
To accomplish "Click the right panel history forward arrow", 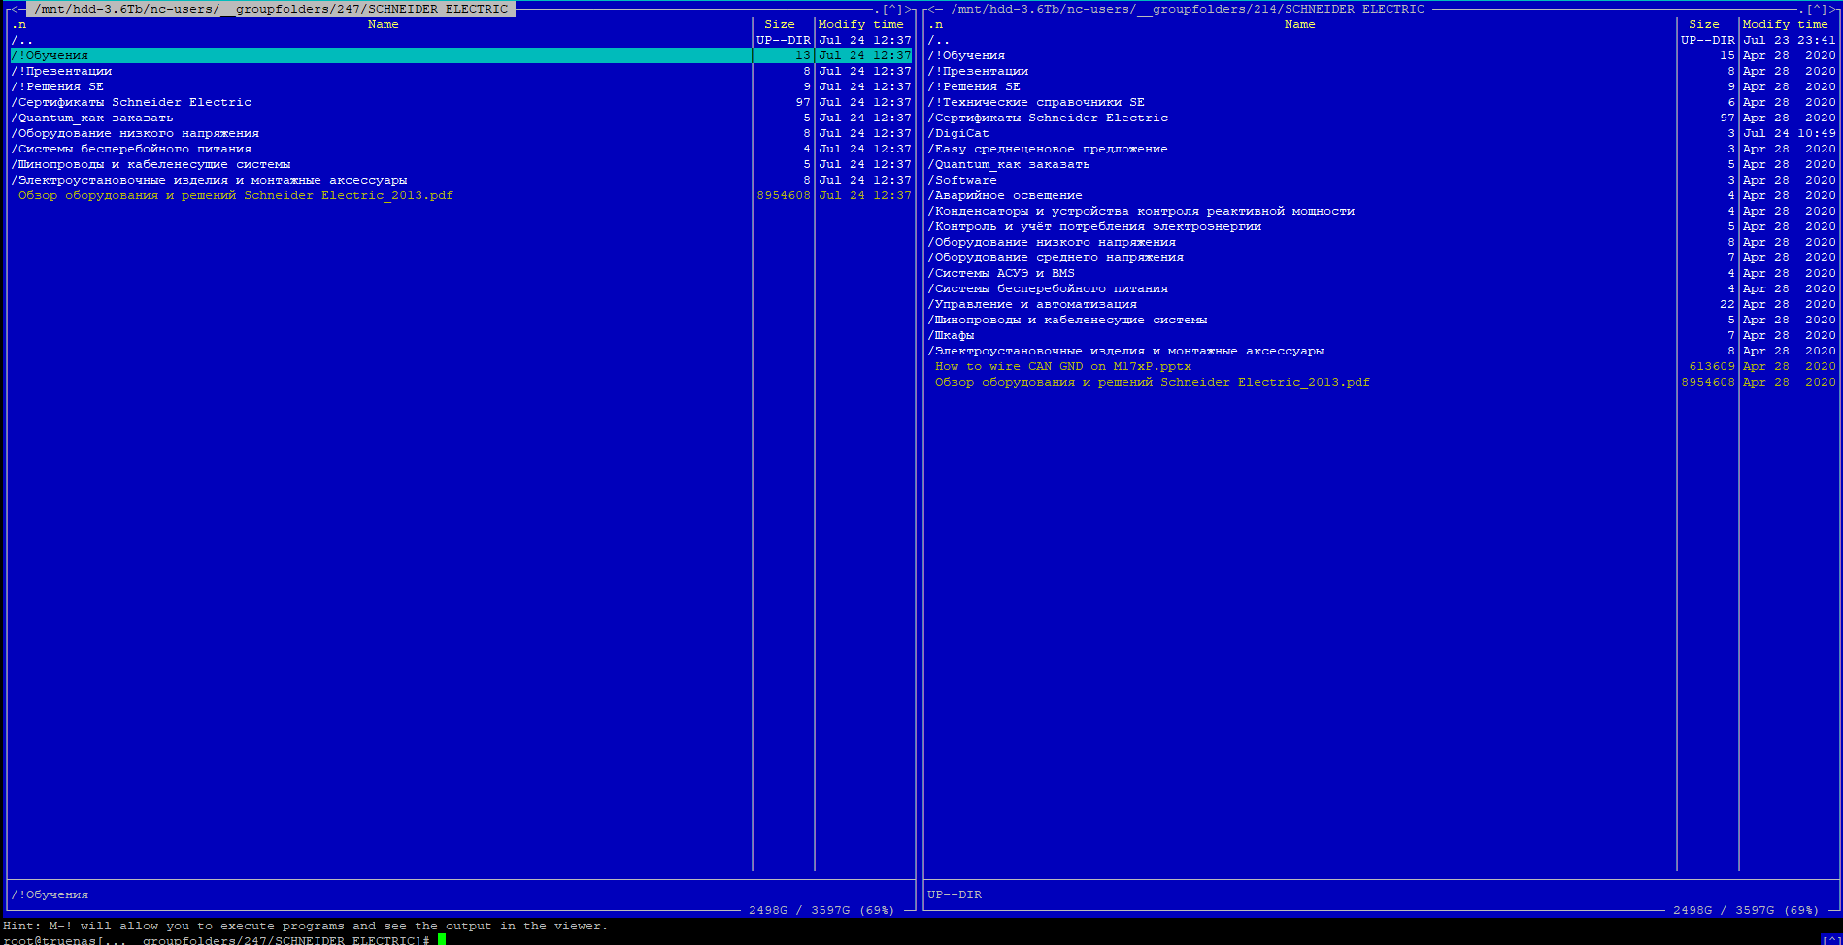I will [1833, 9].
